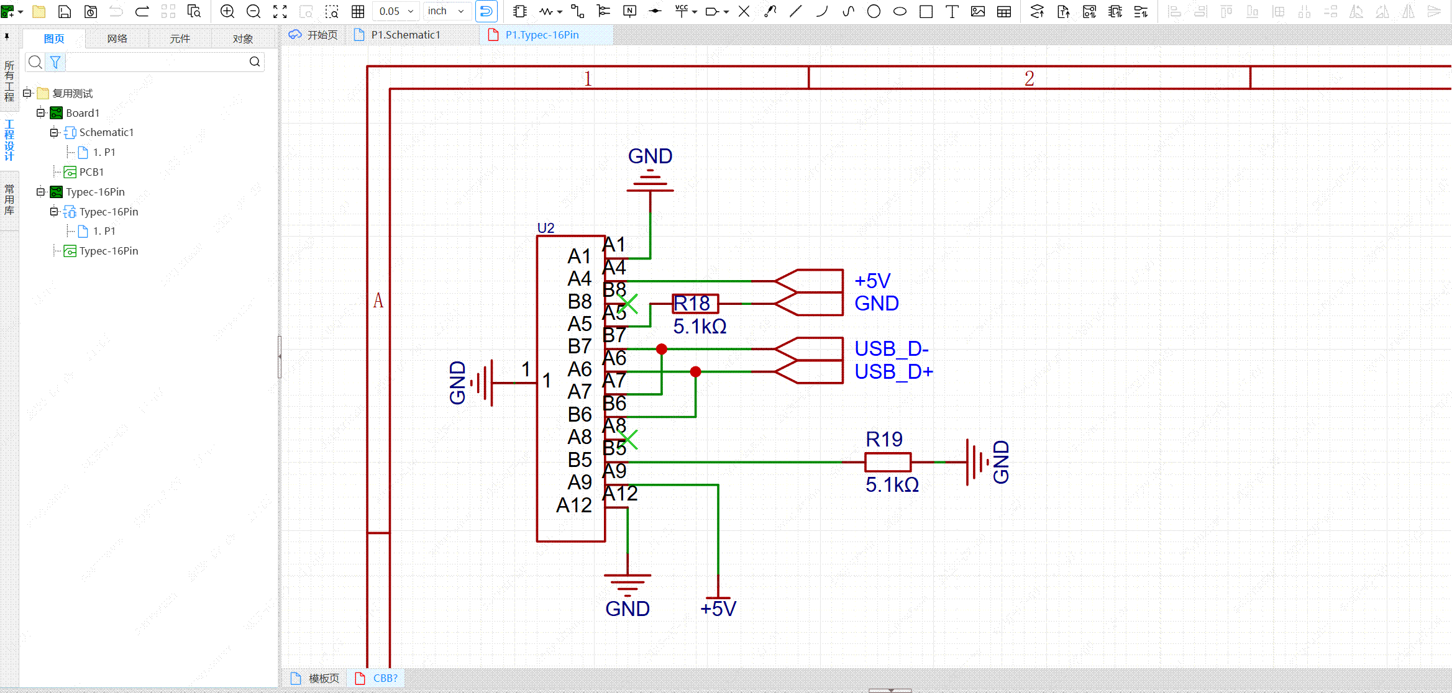Click the left panel splitter handle
This screenshot has width=1452, height=693.
tap(280, 356)
